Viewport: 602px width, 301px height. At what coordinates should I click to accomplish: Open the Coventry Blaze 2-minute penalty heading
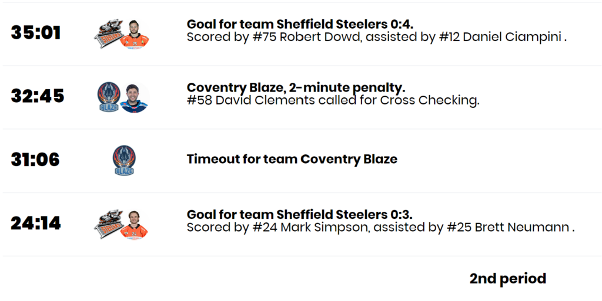click(296, 87)
